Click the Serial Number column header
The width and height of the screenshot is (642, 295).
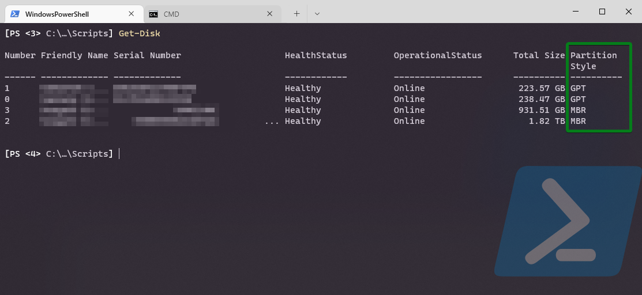pyautogui.click(x=147, y=55)
